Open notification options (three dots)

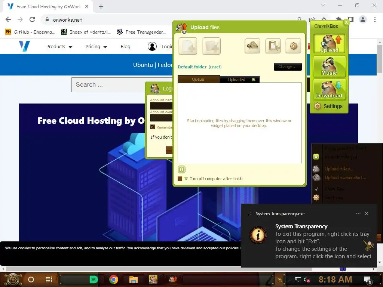click(x=358, y=213)
